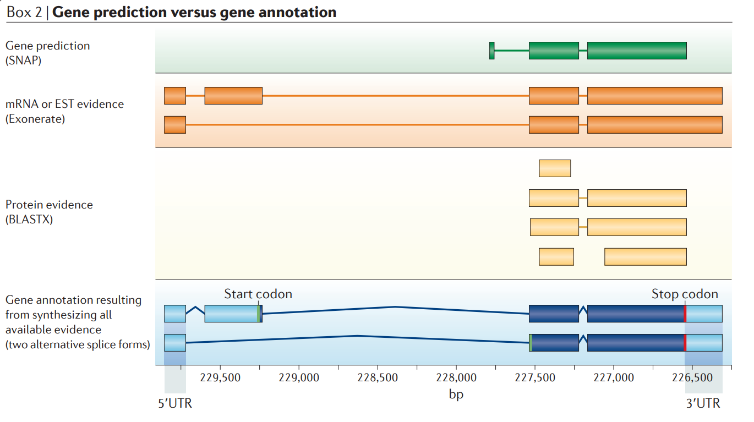Select the "Gene annotation resulting from synthesizing" label
The width and height of the screenshot is (754, 422).
(78, 322)
